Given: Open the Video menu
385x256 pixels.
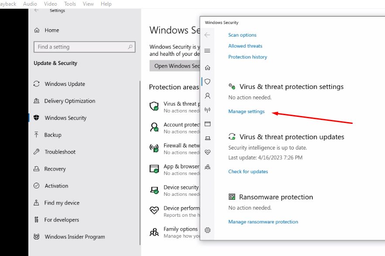Looking at the screenshot, I should pyautogui.click(x=50, y=4).
